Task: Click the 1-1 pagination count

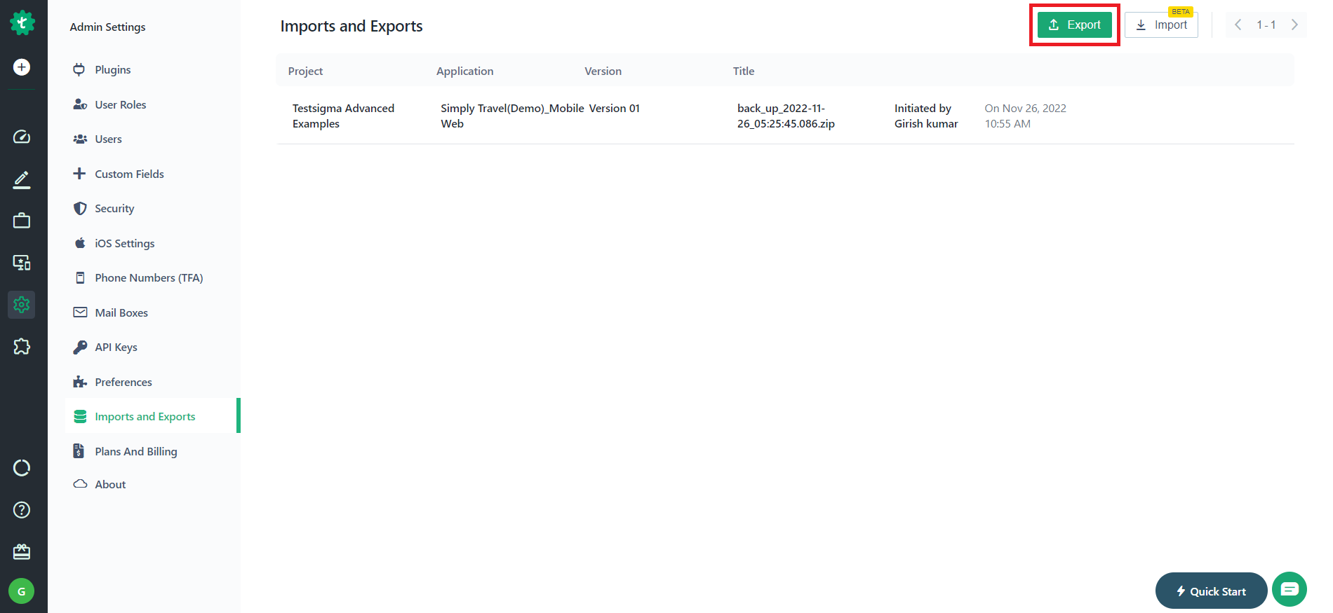Action: pos(1266,25)
